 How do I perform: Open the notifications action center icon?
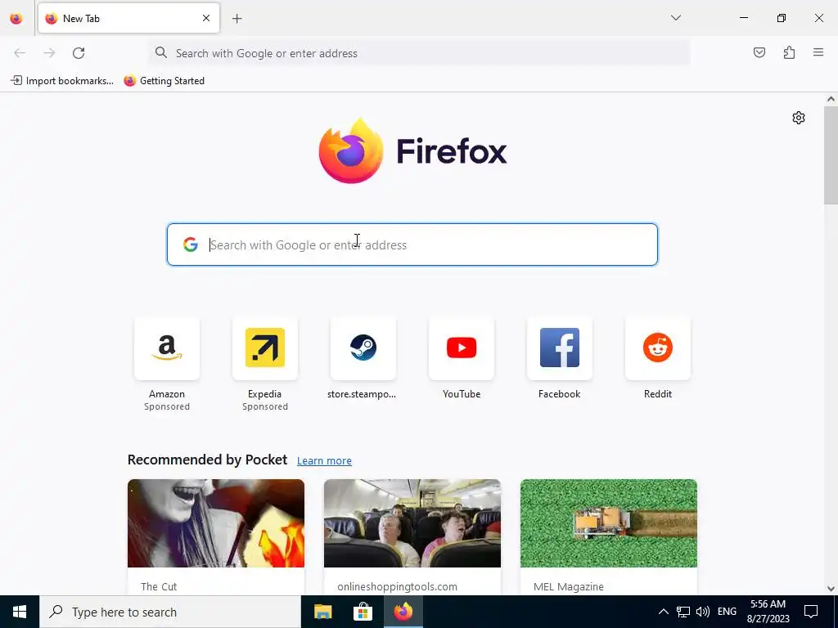(811, 612)
